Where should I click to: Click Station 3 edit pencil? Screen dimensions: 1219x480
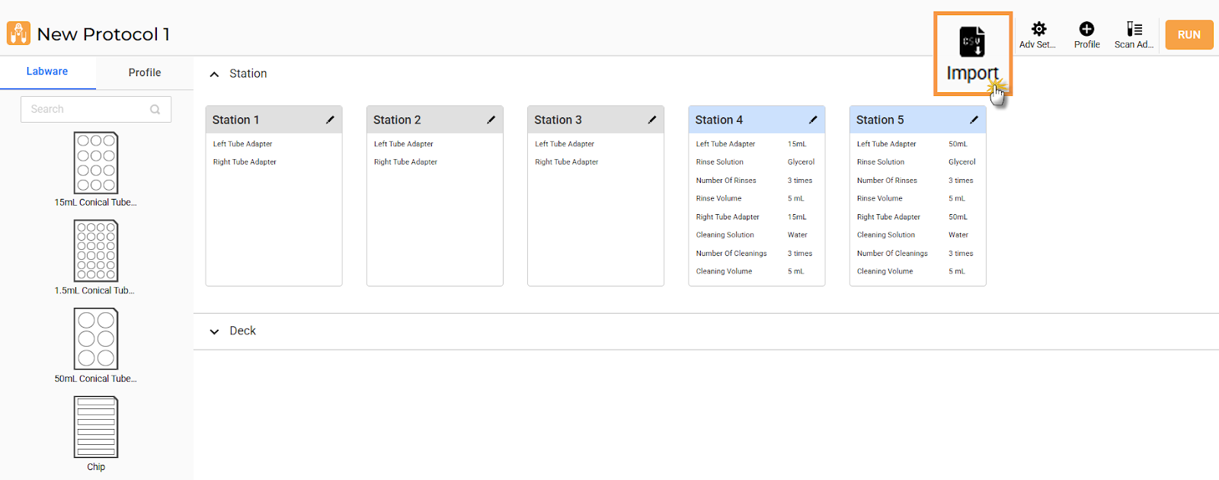pos(652,120)
